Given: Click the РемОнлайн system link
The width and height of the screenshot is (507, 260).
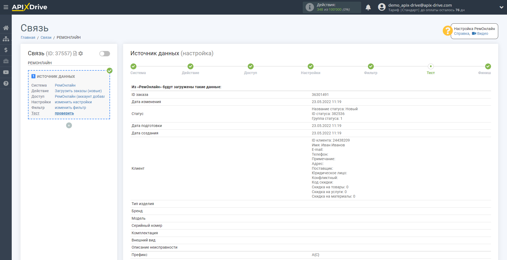Looking at the screenshot, I should [x=65, y=85].
